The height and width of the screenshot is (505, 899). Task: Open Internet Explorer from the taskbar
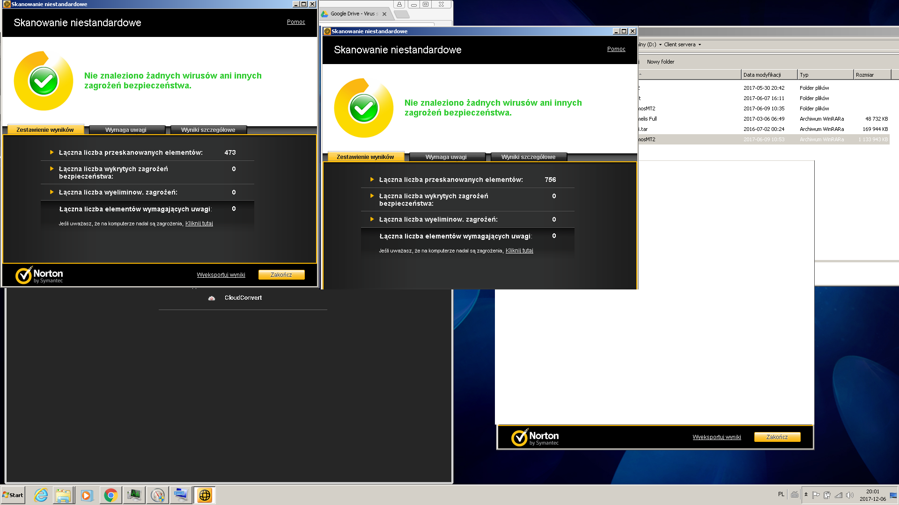click(41, 495)
